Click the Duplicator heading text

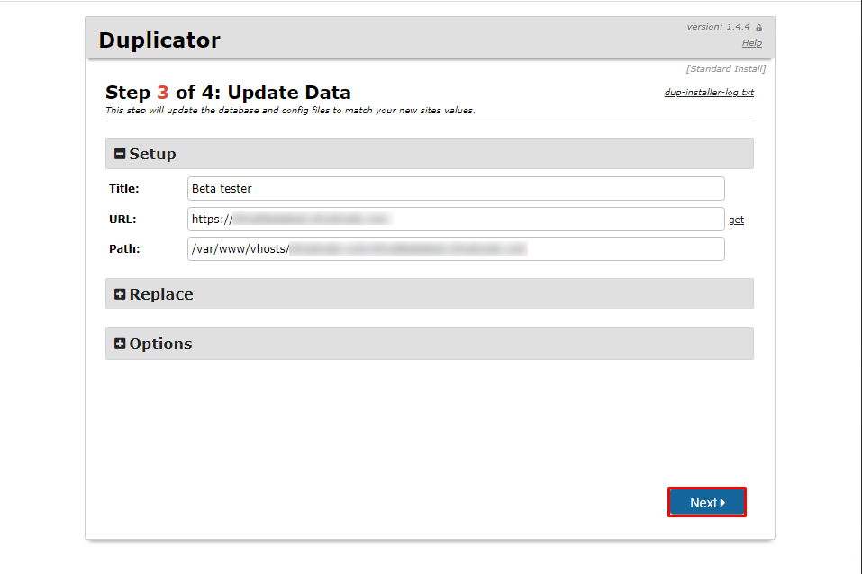coord(159,40)
